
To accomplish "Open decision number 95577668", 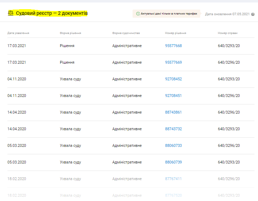I will 173,46.
